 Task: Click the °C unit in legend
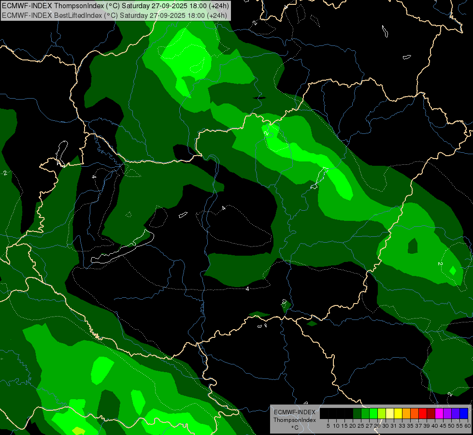(x=294, y=427)
